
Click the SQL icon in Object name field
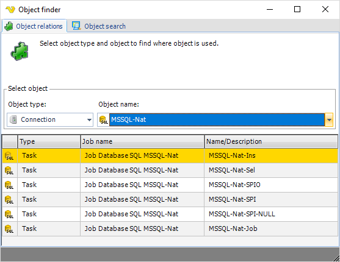click(x=103, y=120)
